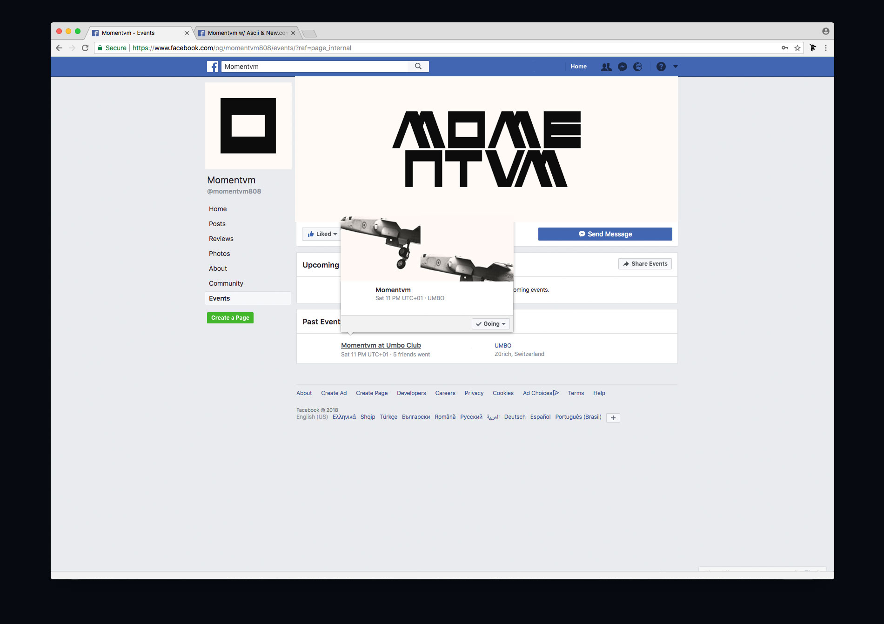Open Photos in page sidebar
Image resolution: width=884 pixels, height=624 pixels.
tap(219, 254)
